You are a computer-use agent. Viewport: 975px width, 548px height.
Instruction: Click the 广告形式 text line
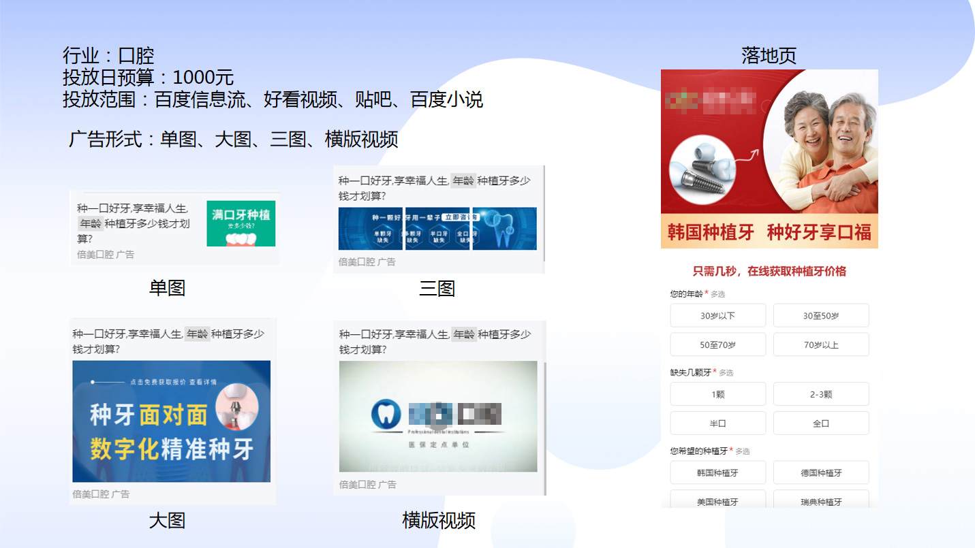(x=233, y=139)
